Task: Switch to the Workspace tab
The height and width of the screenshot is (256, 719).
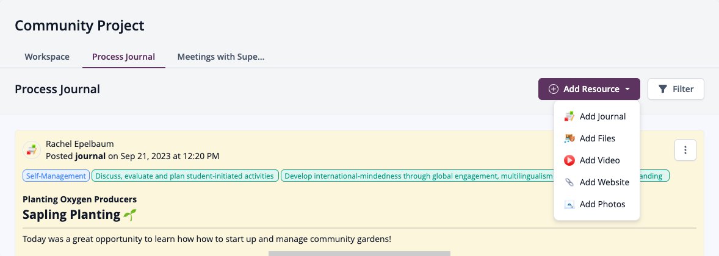Action: [47, 57]
